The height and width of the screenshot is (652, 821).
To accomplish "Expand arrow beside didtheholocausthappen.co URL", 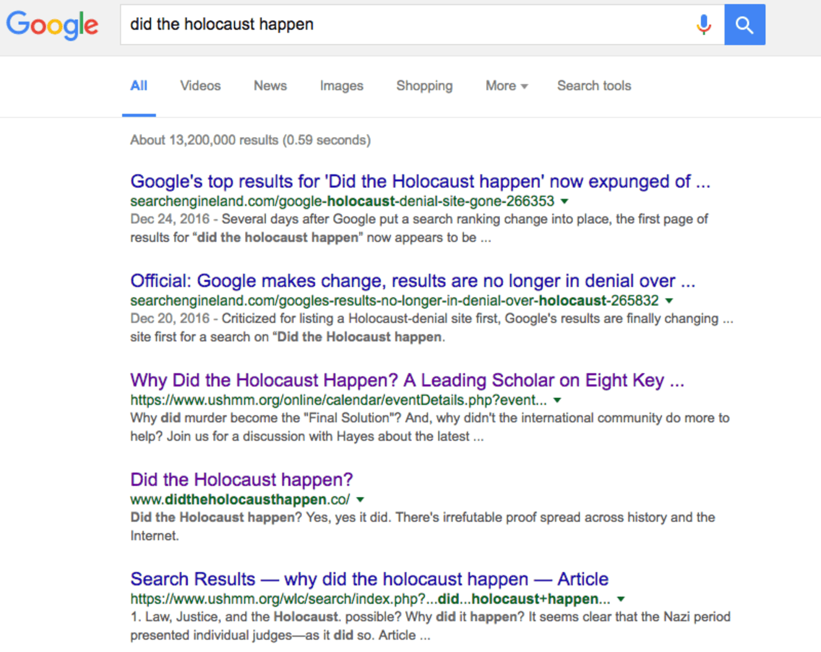I will coord(360,500).
